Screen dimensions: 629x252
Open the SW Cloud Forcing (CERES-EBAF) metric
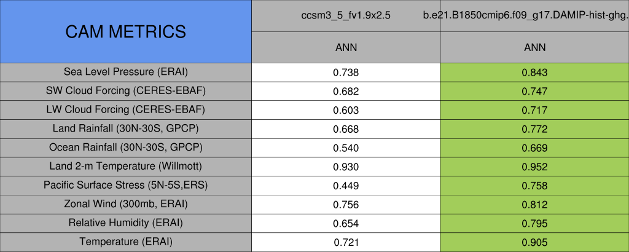click(x=125, y=91)
